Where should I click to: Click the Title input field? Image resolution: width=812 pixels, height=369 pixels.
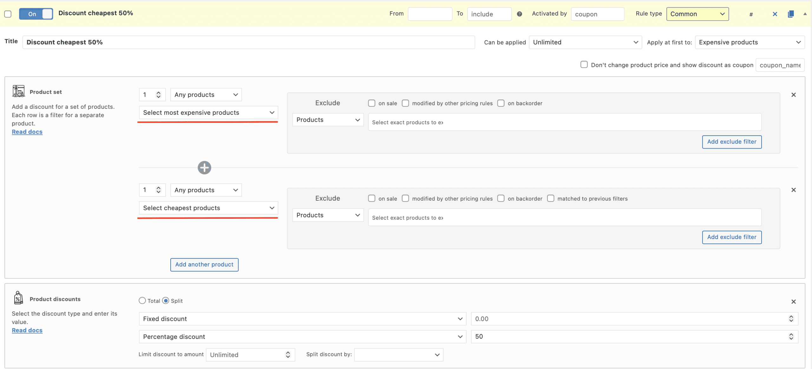click(248, 42)
